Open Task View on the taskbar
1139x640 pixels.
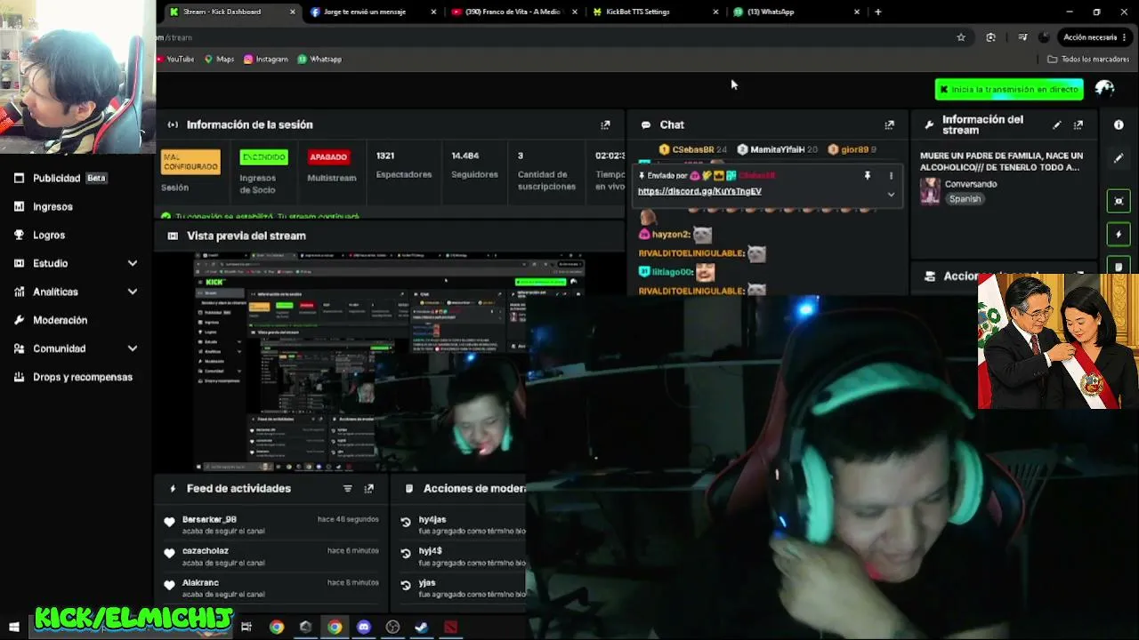point(246,627)
